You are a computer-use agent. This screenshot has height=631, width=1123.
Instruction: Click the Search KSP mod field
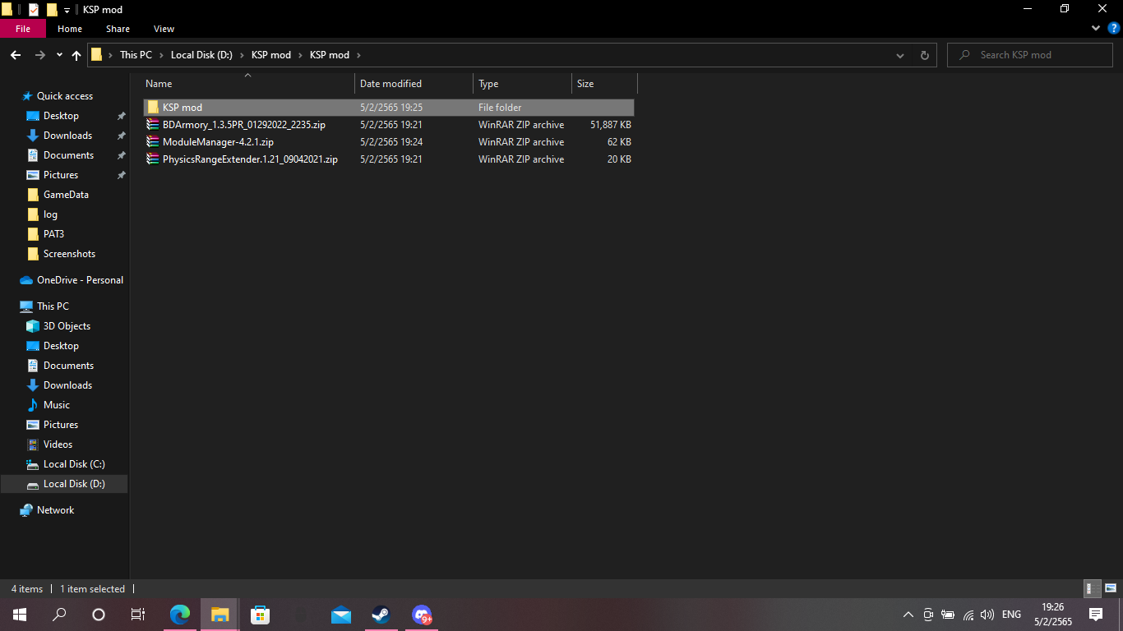1032,55
